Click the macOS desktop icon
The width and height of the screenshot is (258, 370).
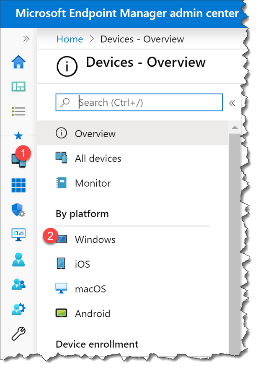[61, 288]
